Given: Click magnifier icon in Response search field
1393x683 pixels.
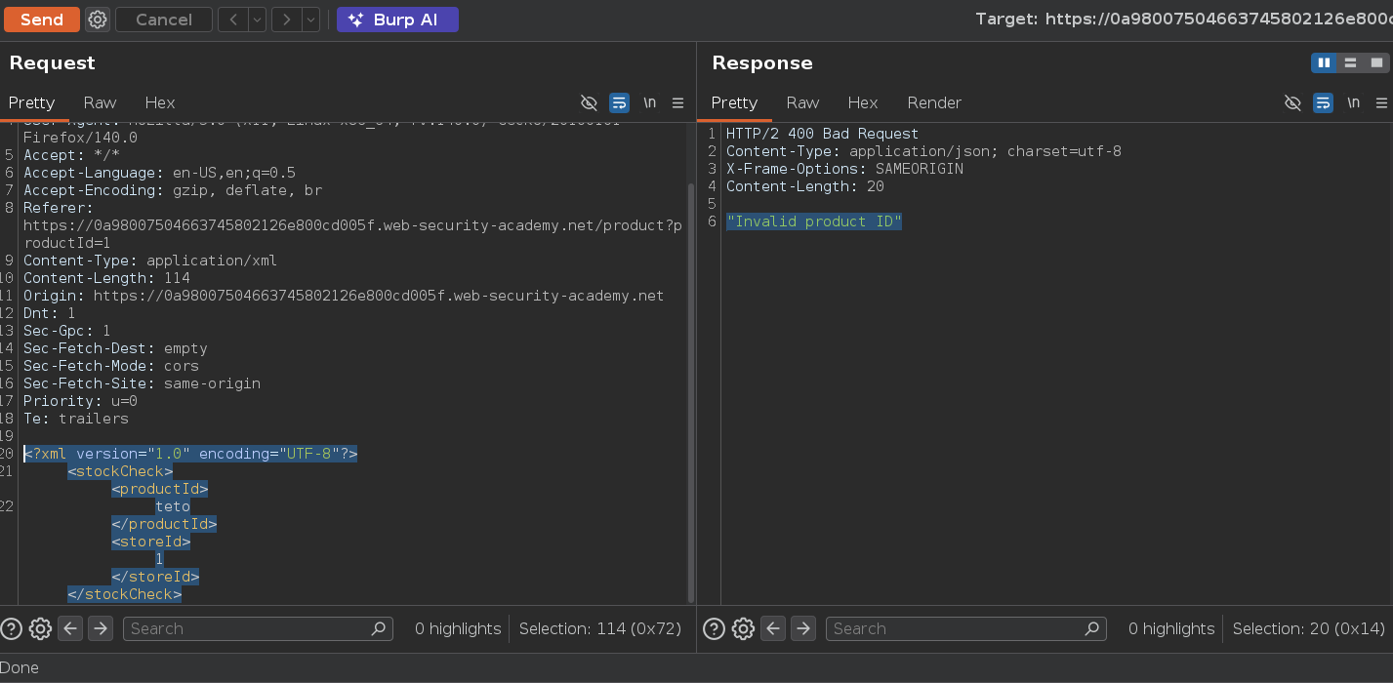Looking at the screenshot, I should pyautogui.click(x=1092, y=629).
